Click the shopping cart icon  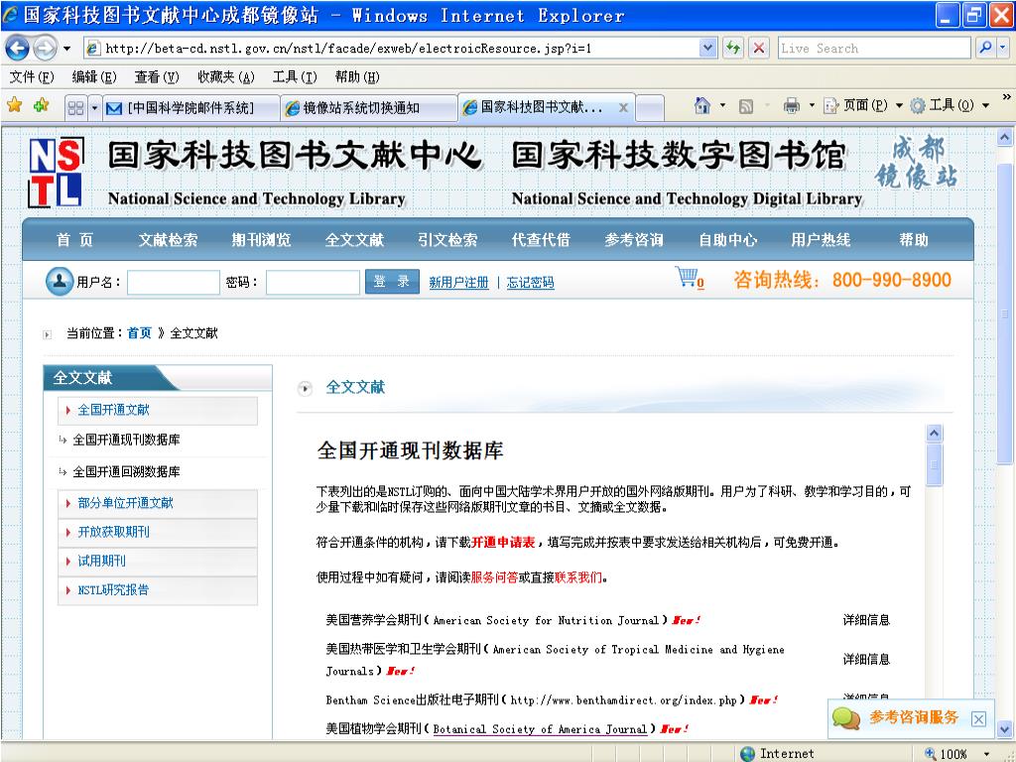(689, 278)
